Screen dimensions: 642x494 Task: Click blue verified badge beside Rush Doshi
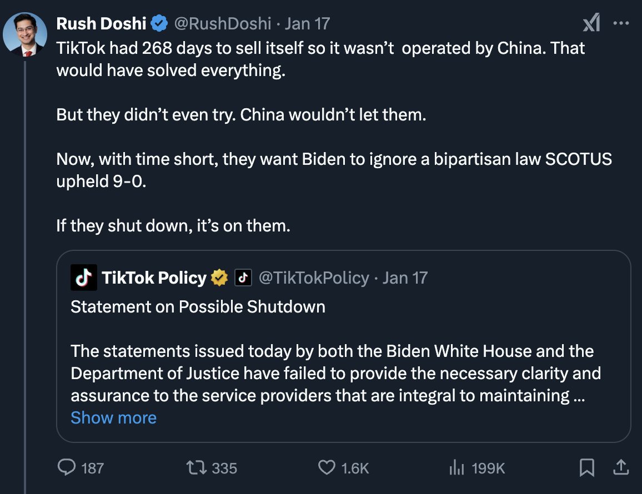(x=160, y=23)
